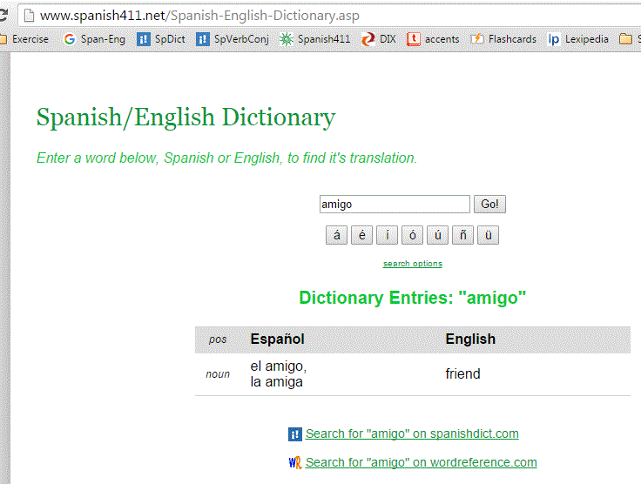The height and width of the screenshot is (484, 641).
Task: Insert the í accent character
Action: (x=388, y=235)
